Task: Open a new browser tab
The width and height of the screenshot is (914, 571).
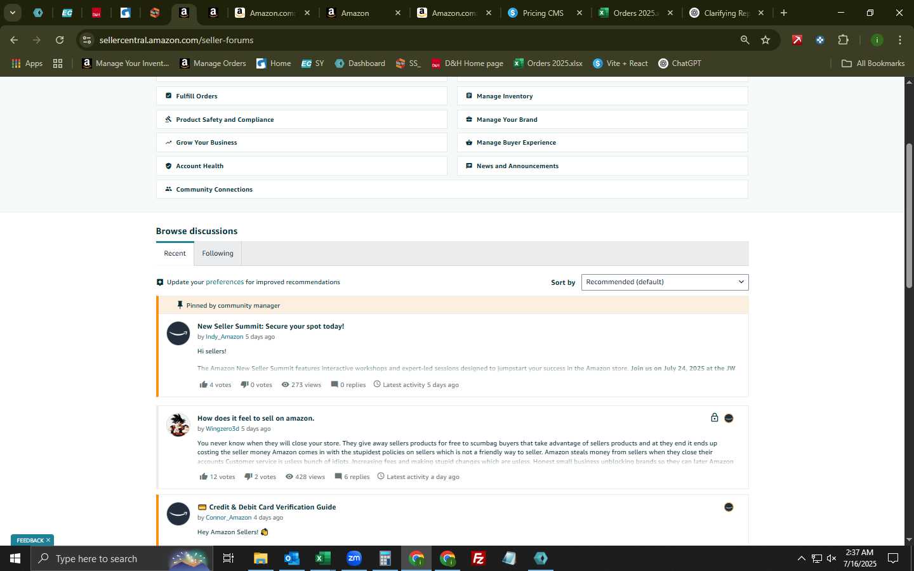Action: [x=784, y=13]
